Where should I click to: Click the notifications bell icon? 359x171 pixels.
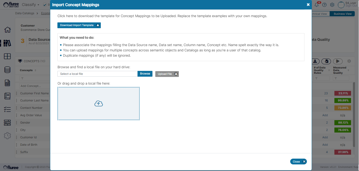(x=316, y=5)
